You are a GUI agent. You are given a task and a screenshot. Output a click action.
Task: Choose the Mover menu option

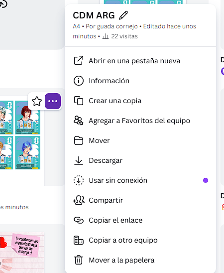pyautogui.click(x=140, y=140)
